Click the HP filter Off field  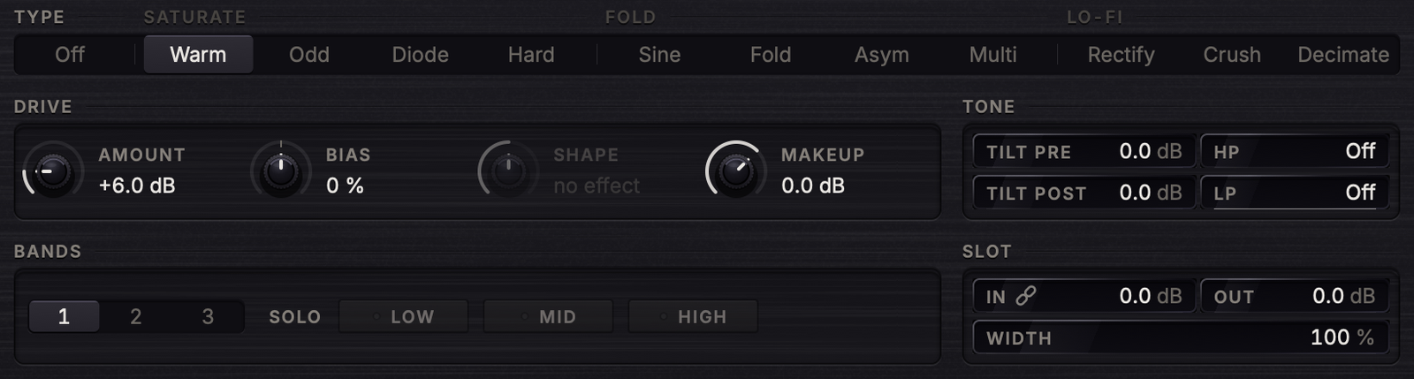tap(1295, 151)
